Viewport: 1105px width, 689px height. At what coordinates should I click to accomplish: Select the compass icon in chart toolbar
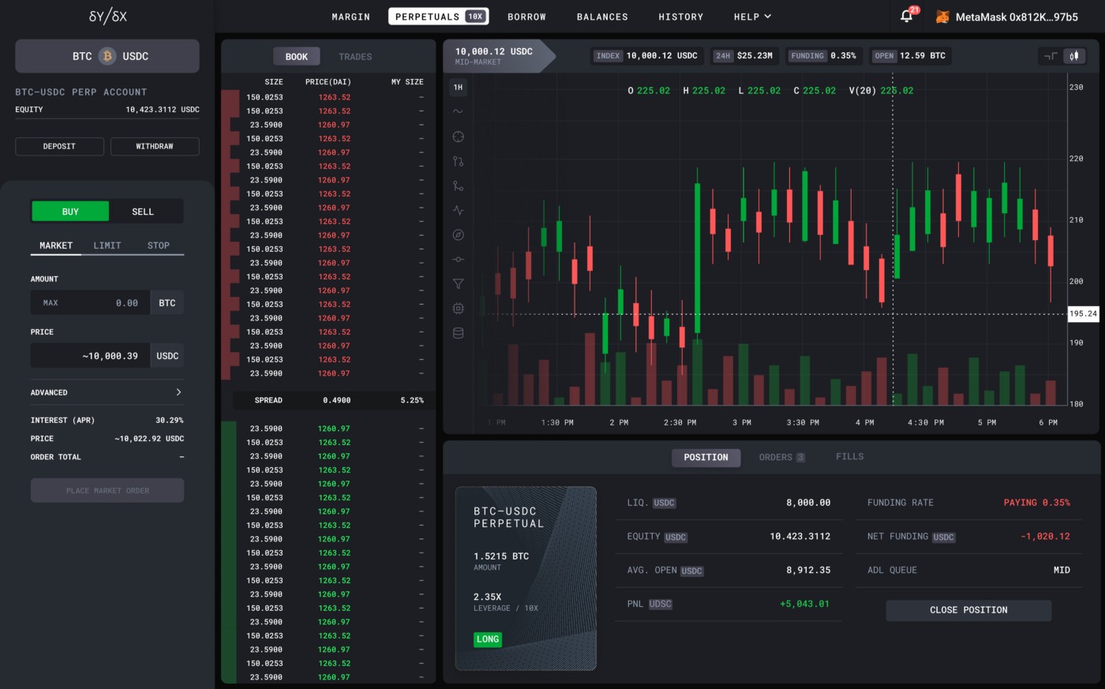click(x=458, y=235)
